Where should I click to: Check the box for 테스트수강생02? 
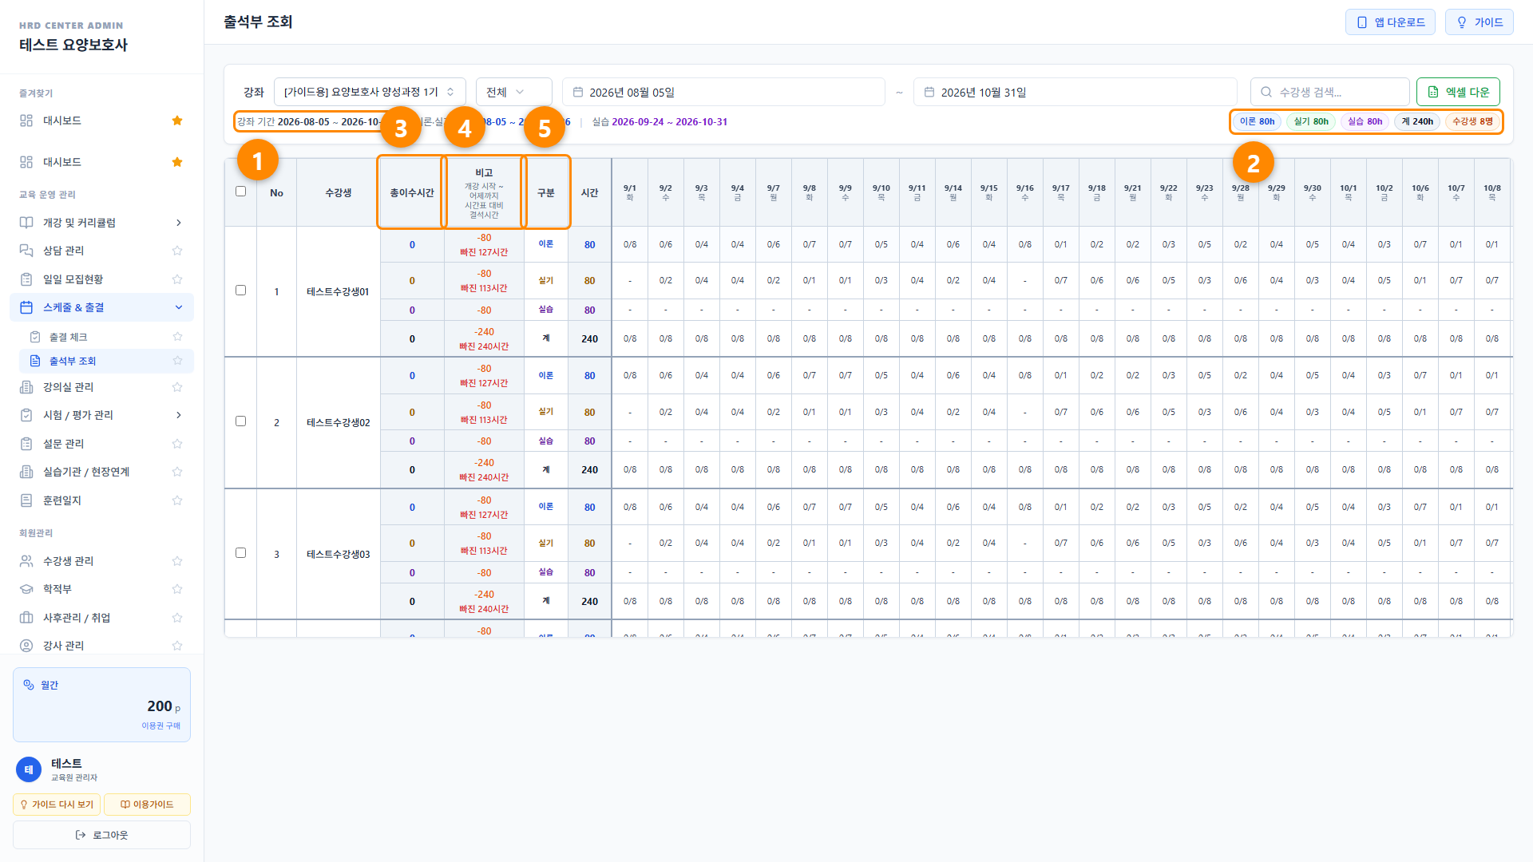pyautogui.click(x=240, y=421)
